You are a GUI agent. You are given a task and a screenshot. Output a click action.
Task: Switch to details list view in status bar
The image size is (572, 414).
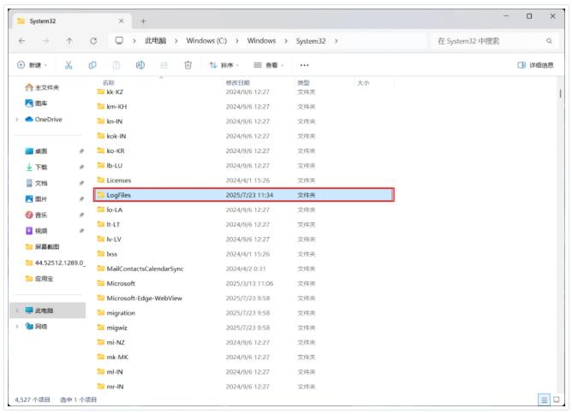(544, 399)
